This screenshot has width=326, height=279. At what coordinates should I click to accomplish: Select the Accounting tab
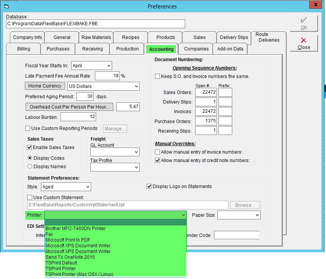pos(161,49)
